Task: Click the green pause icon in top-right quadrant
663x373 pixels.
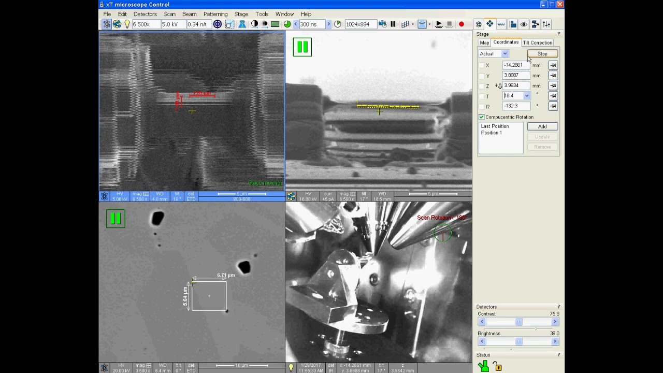Action: 302,47
